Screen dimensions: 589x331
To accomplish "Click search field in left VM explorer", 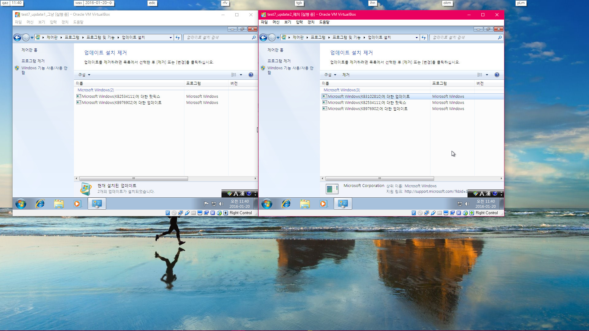I will [217, 37].
